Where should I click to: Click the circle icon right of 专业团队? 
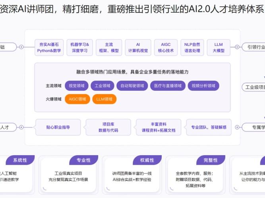point(237,127)
